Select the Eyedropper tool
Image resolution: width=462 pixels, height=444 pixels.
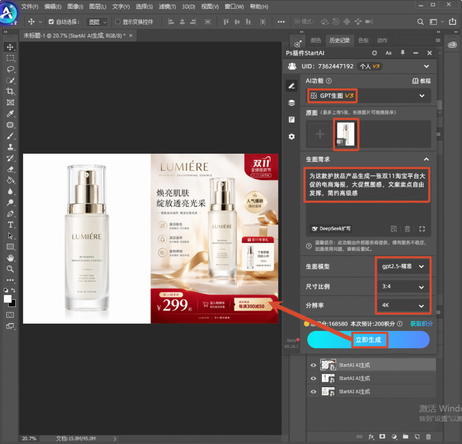coord(10,114)
